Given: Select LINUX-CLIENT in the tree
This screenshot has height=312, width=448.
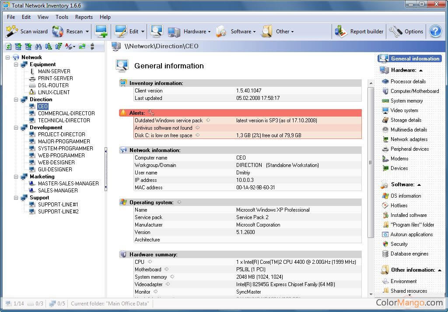Looking at the screenshot, I should click(x=54, y=92).
